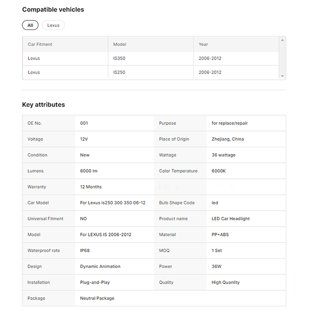Click the Neutral Package value
This screenshot has width=311, height=311.
pos(97,298)
